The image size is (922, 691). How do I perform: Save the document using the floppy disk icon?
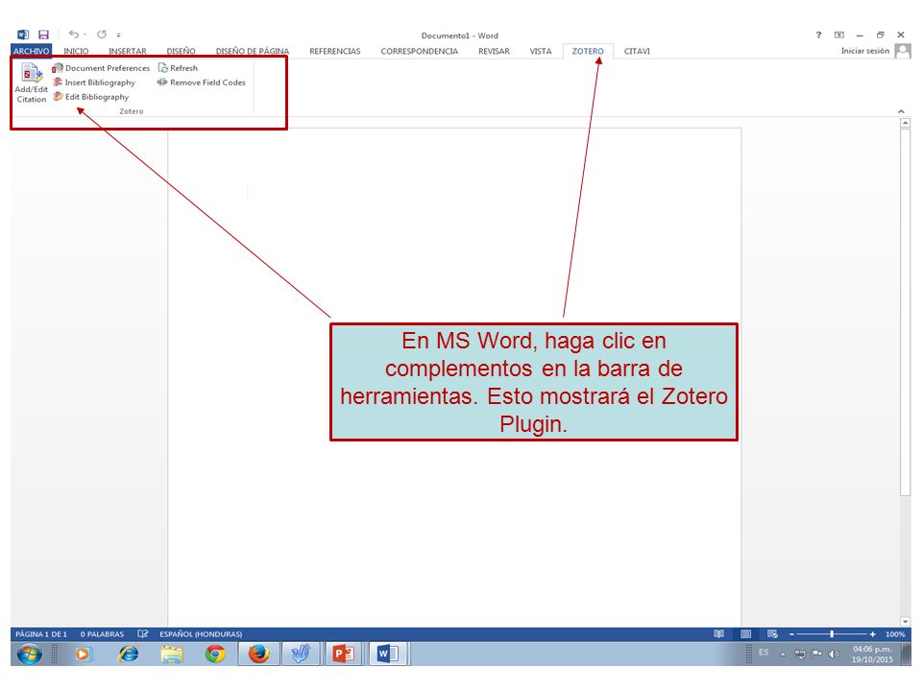[43, 35]
